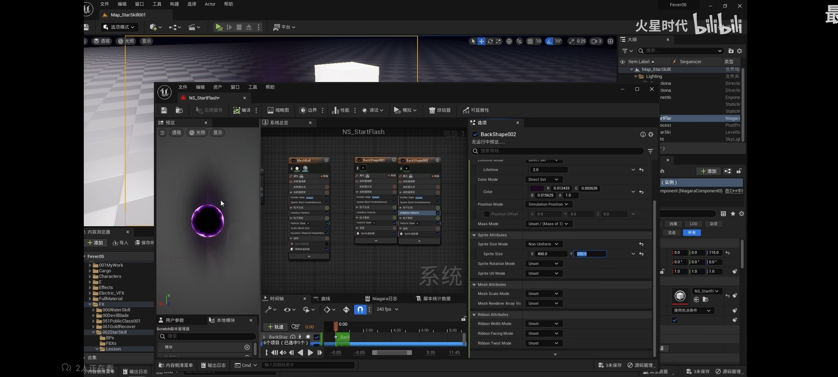This screenshot has width=838, height=377.
Task: Toggle BackShape track checkbox in timeline
Action: coord(316,337)
